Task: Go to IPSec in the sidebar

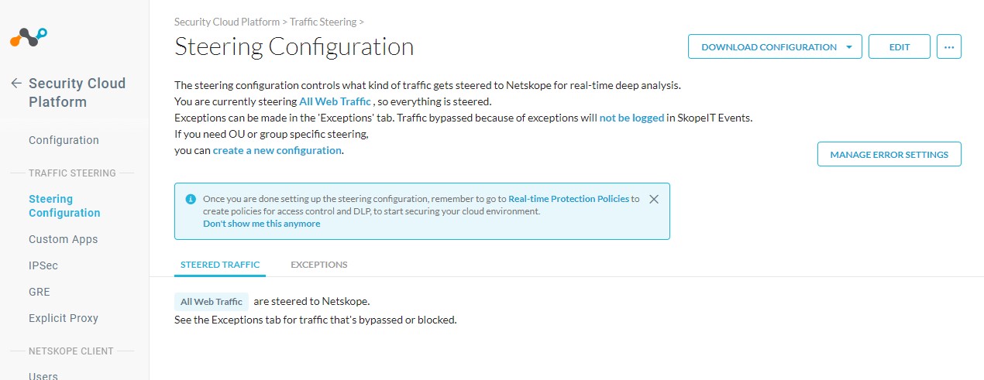Action: 43,265
